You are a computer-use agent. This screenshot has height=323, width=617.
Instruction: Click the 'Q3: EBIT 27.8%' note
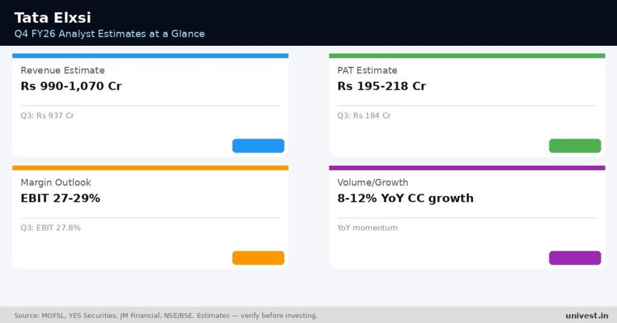coord(51,228)
